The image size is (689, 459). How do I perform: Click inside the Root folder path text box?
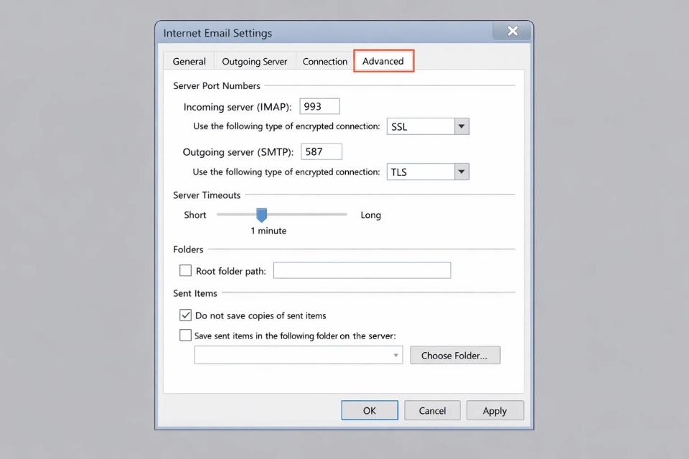click(362, 270)
